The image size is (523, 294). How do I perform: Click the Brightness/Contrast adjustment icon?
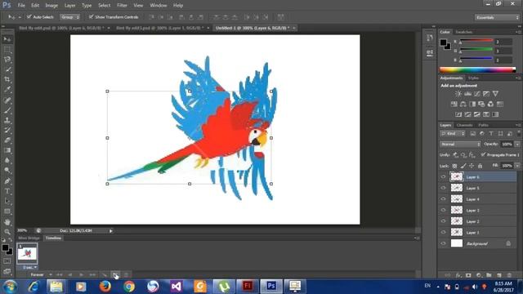click(x=458, y=94)
